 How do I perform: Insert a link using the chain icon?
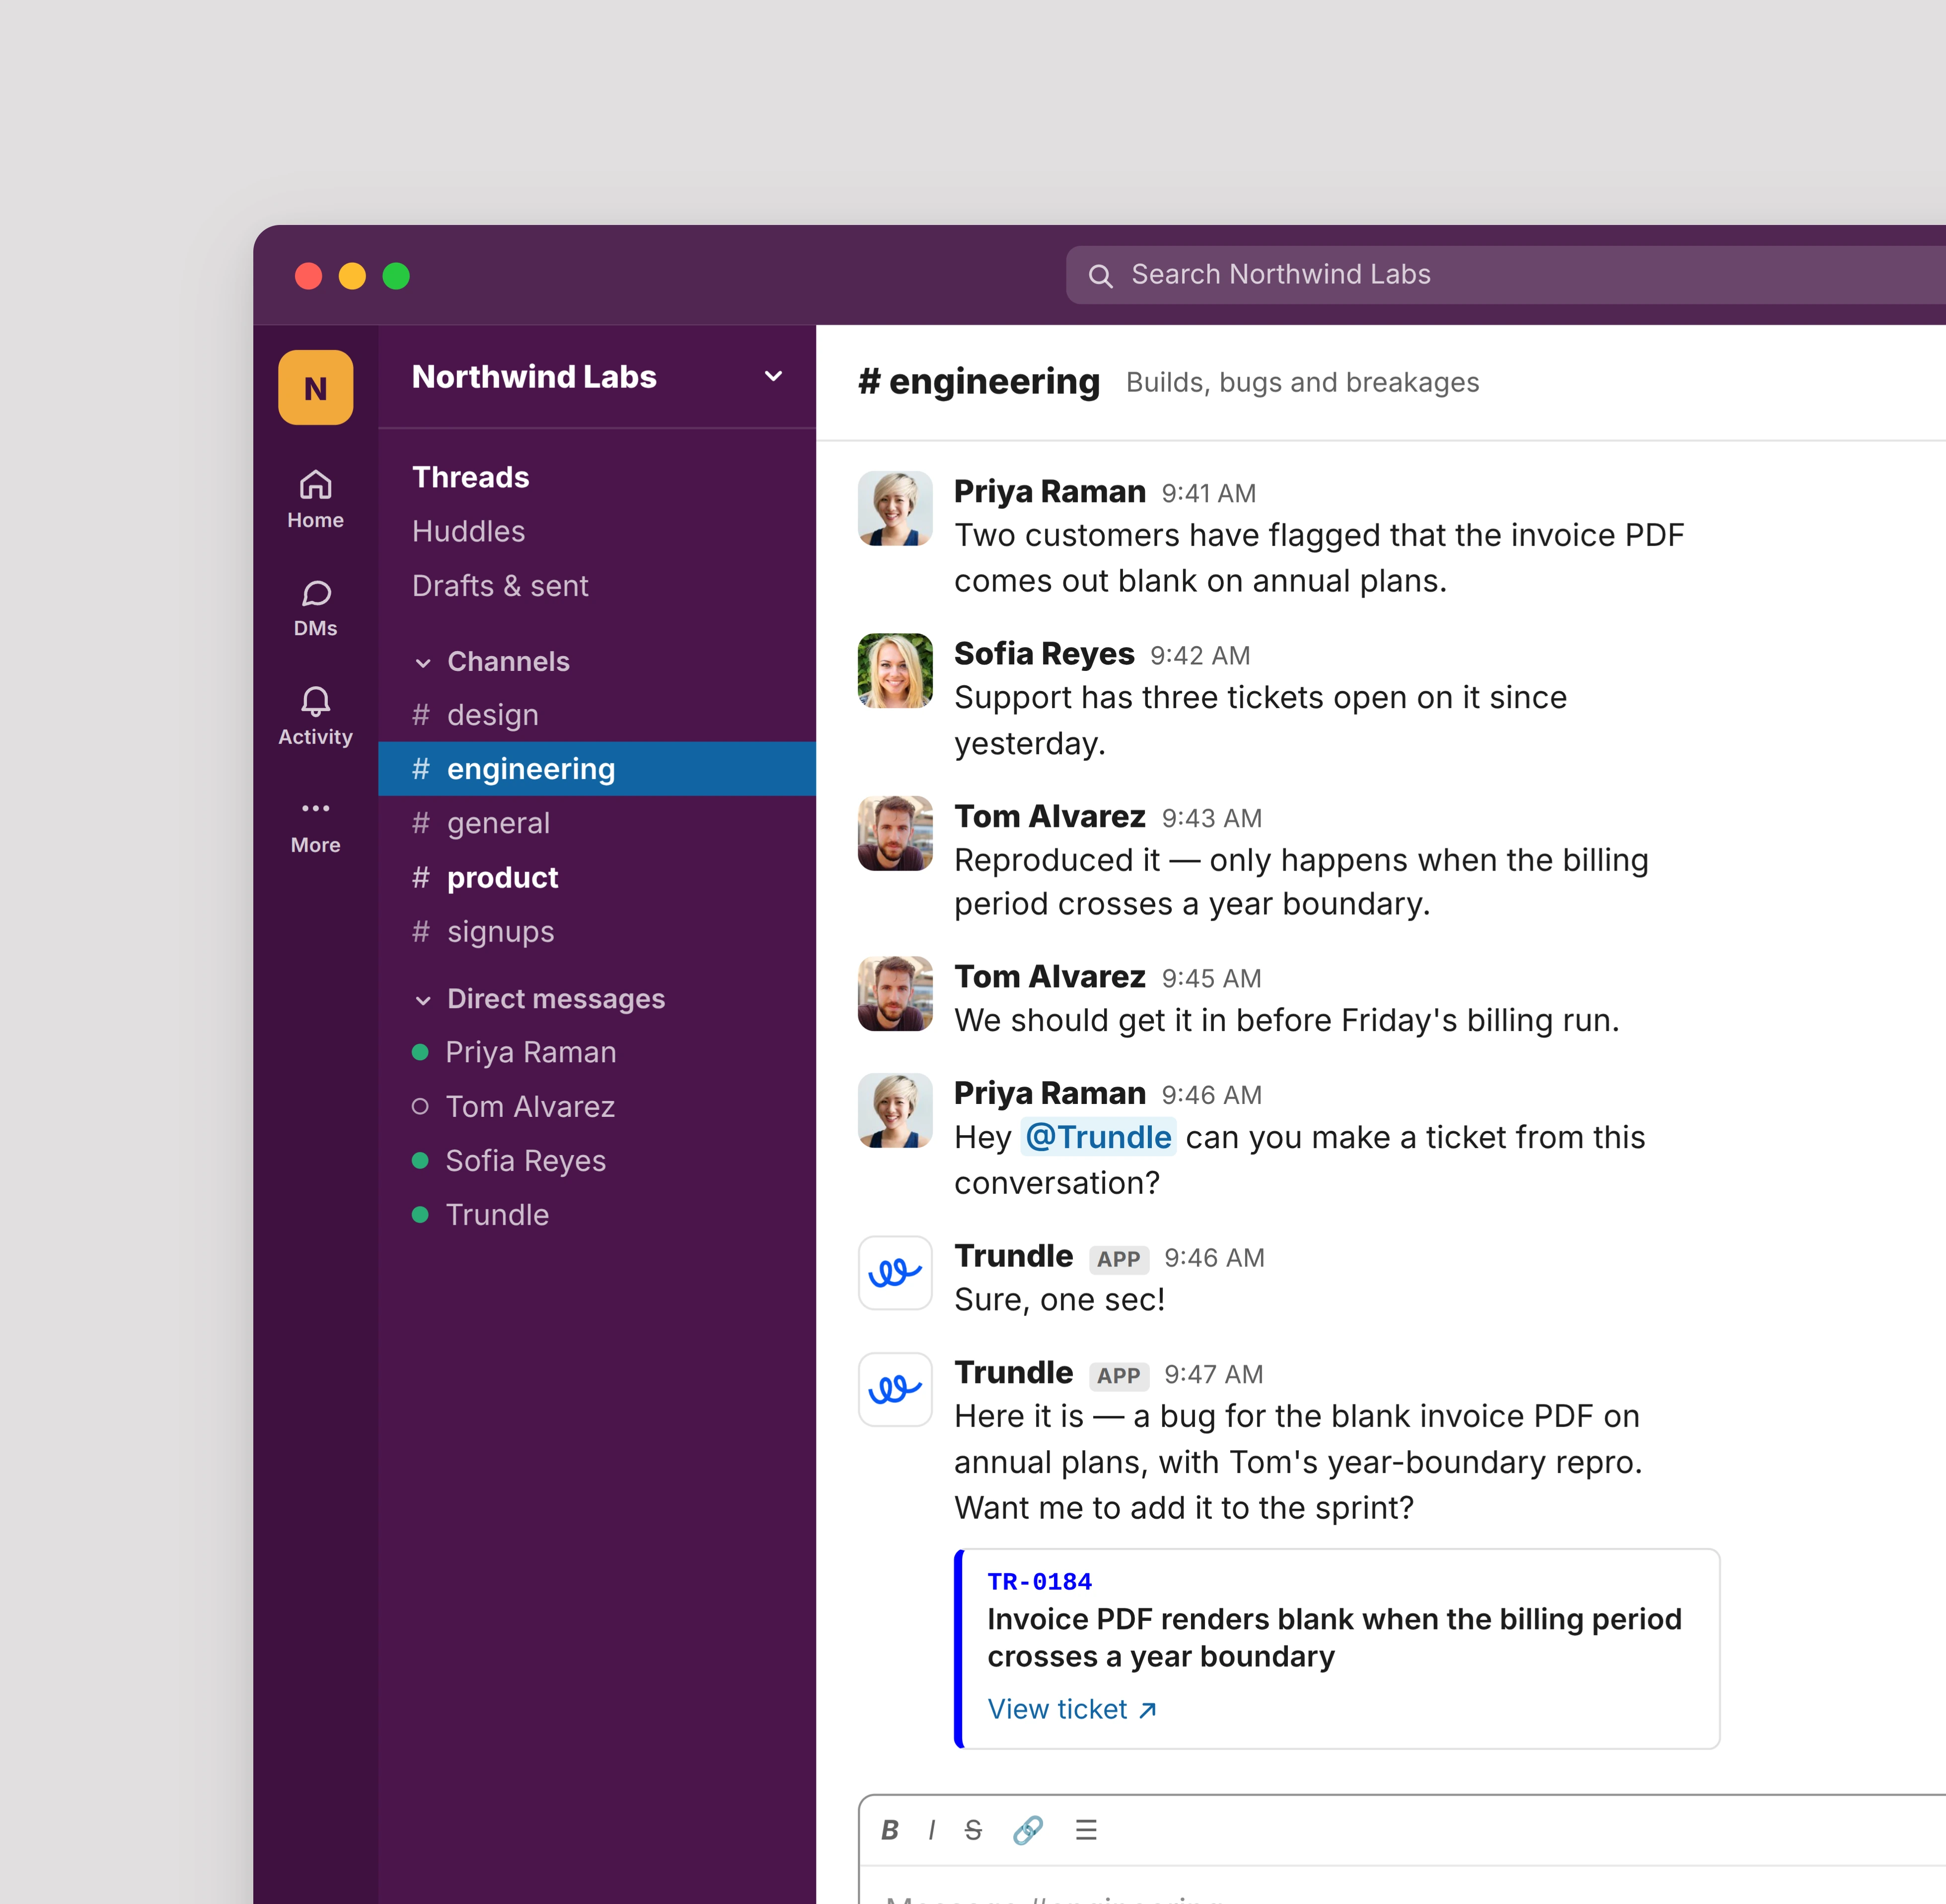[x=1028, y=1830]
